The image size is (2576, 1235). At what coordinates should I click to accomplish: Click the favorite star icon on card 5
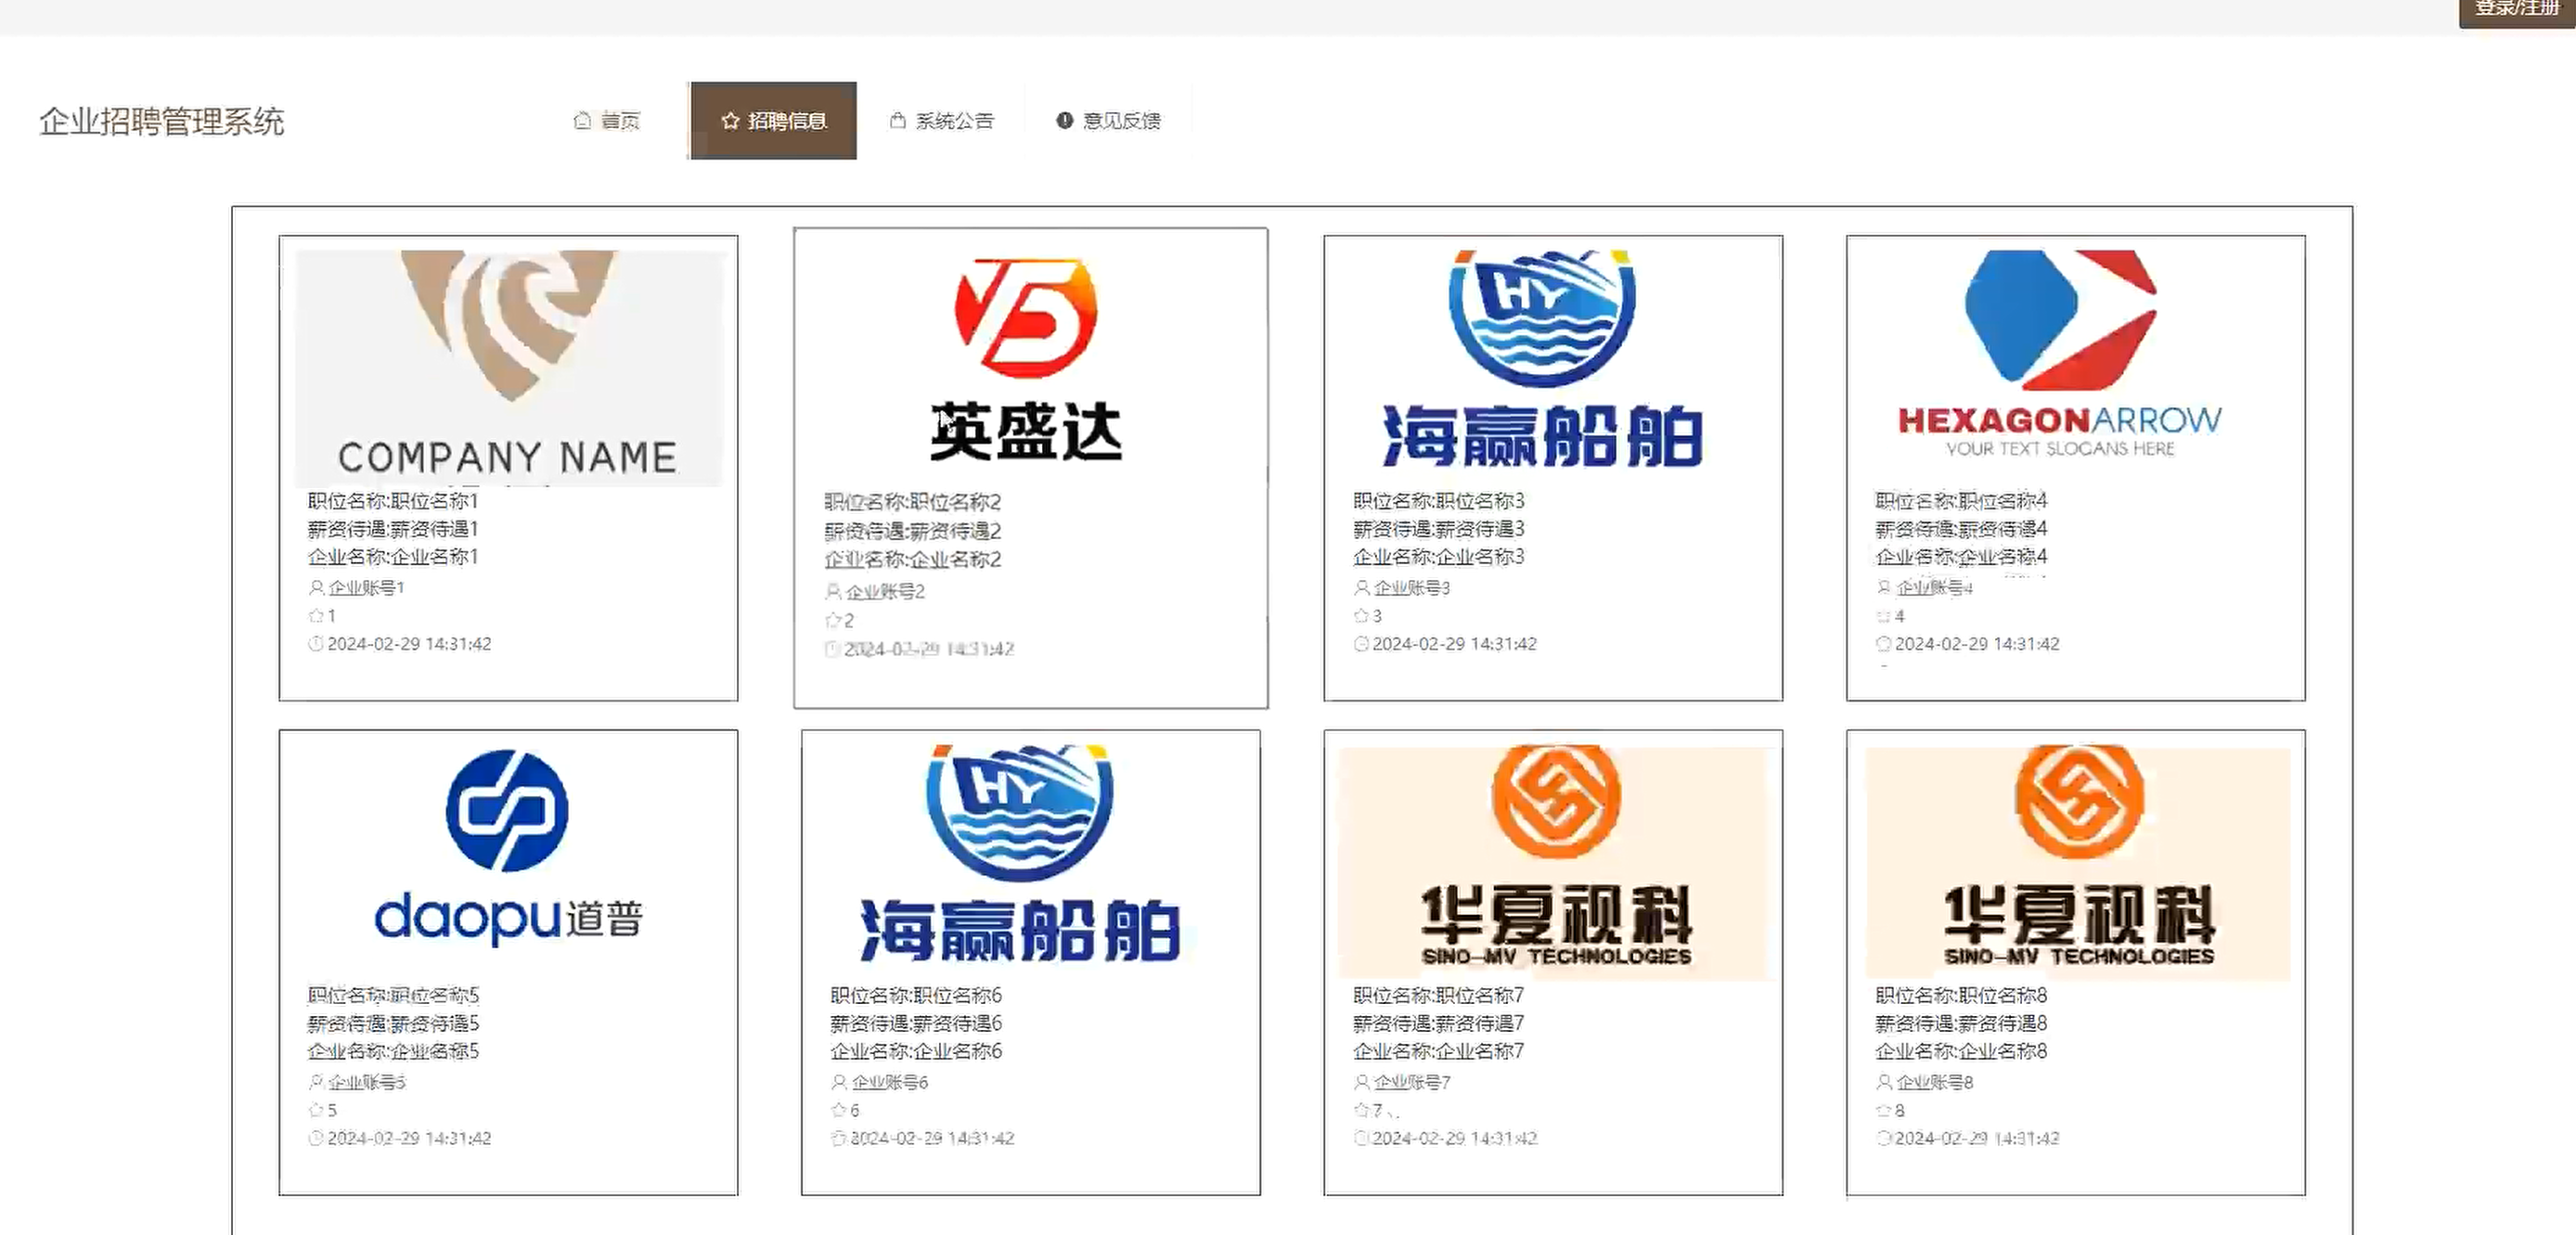click(316, 1110)
